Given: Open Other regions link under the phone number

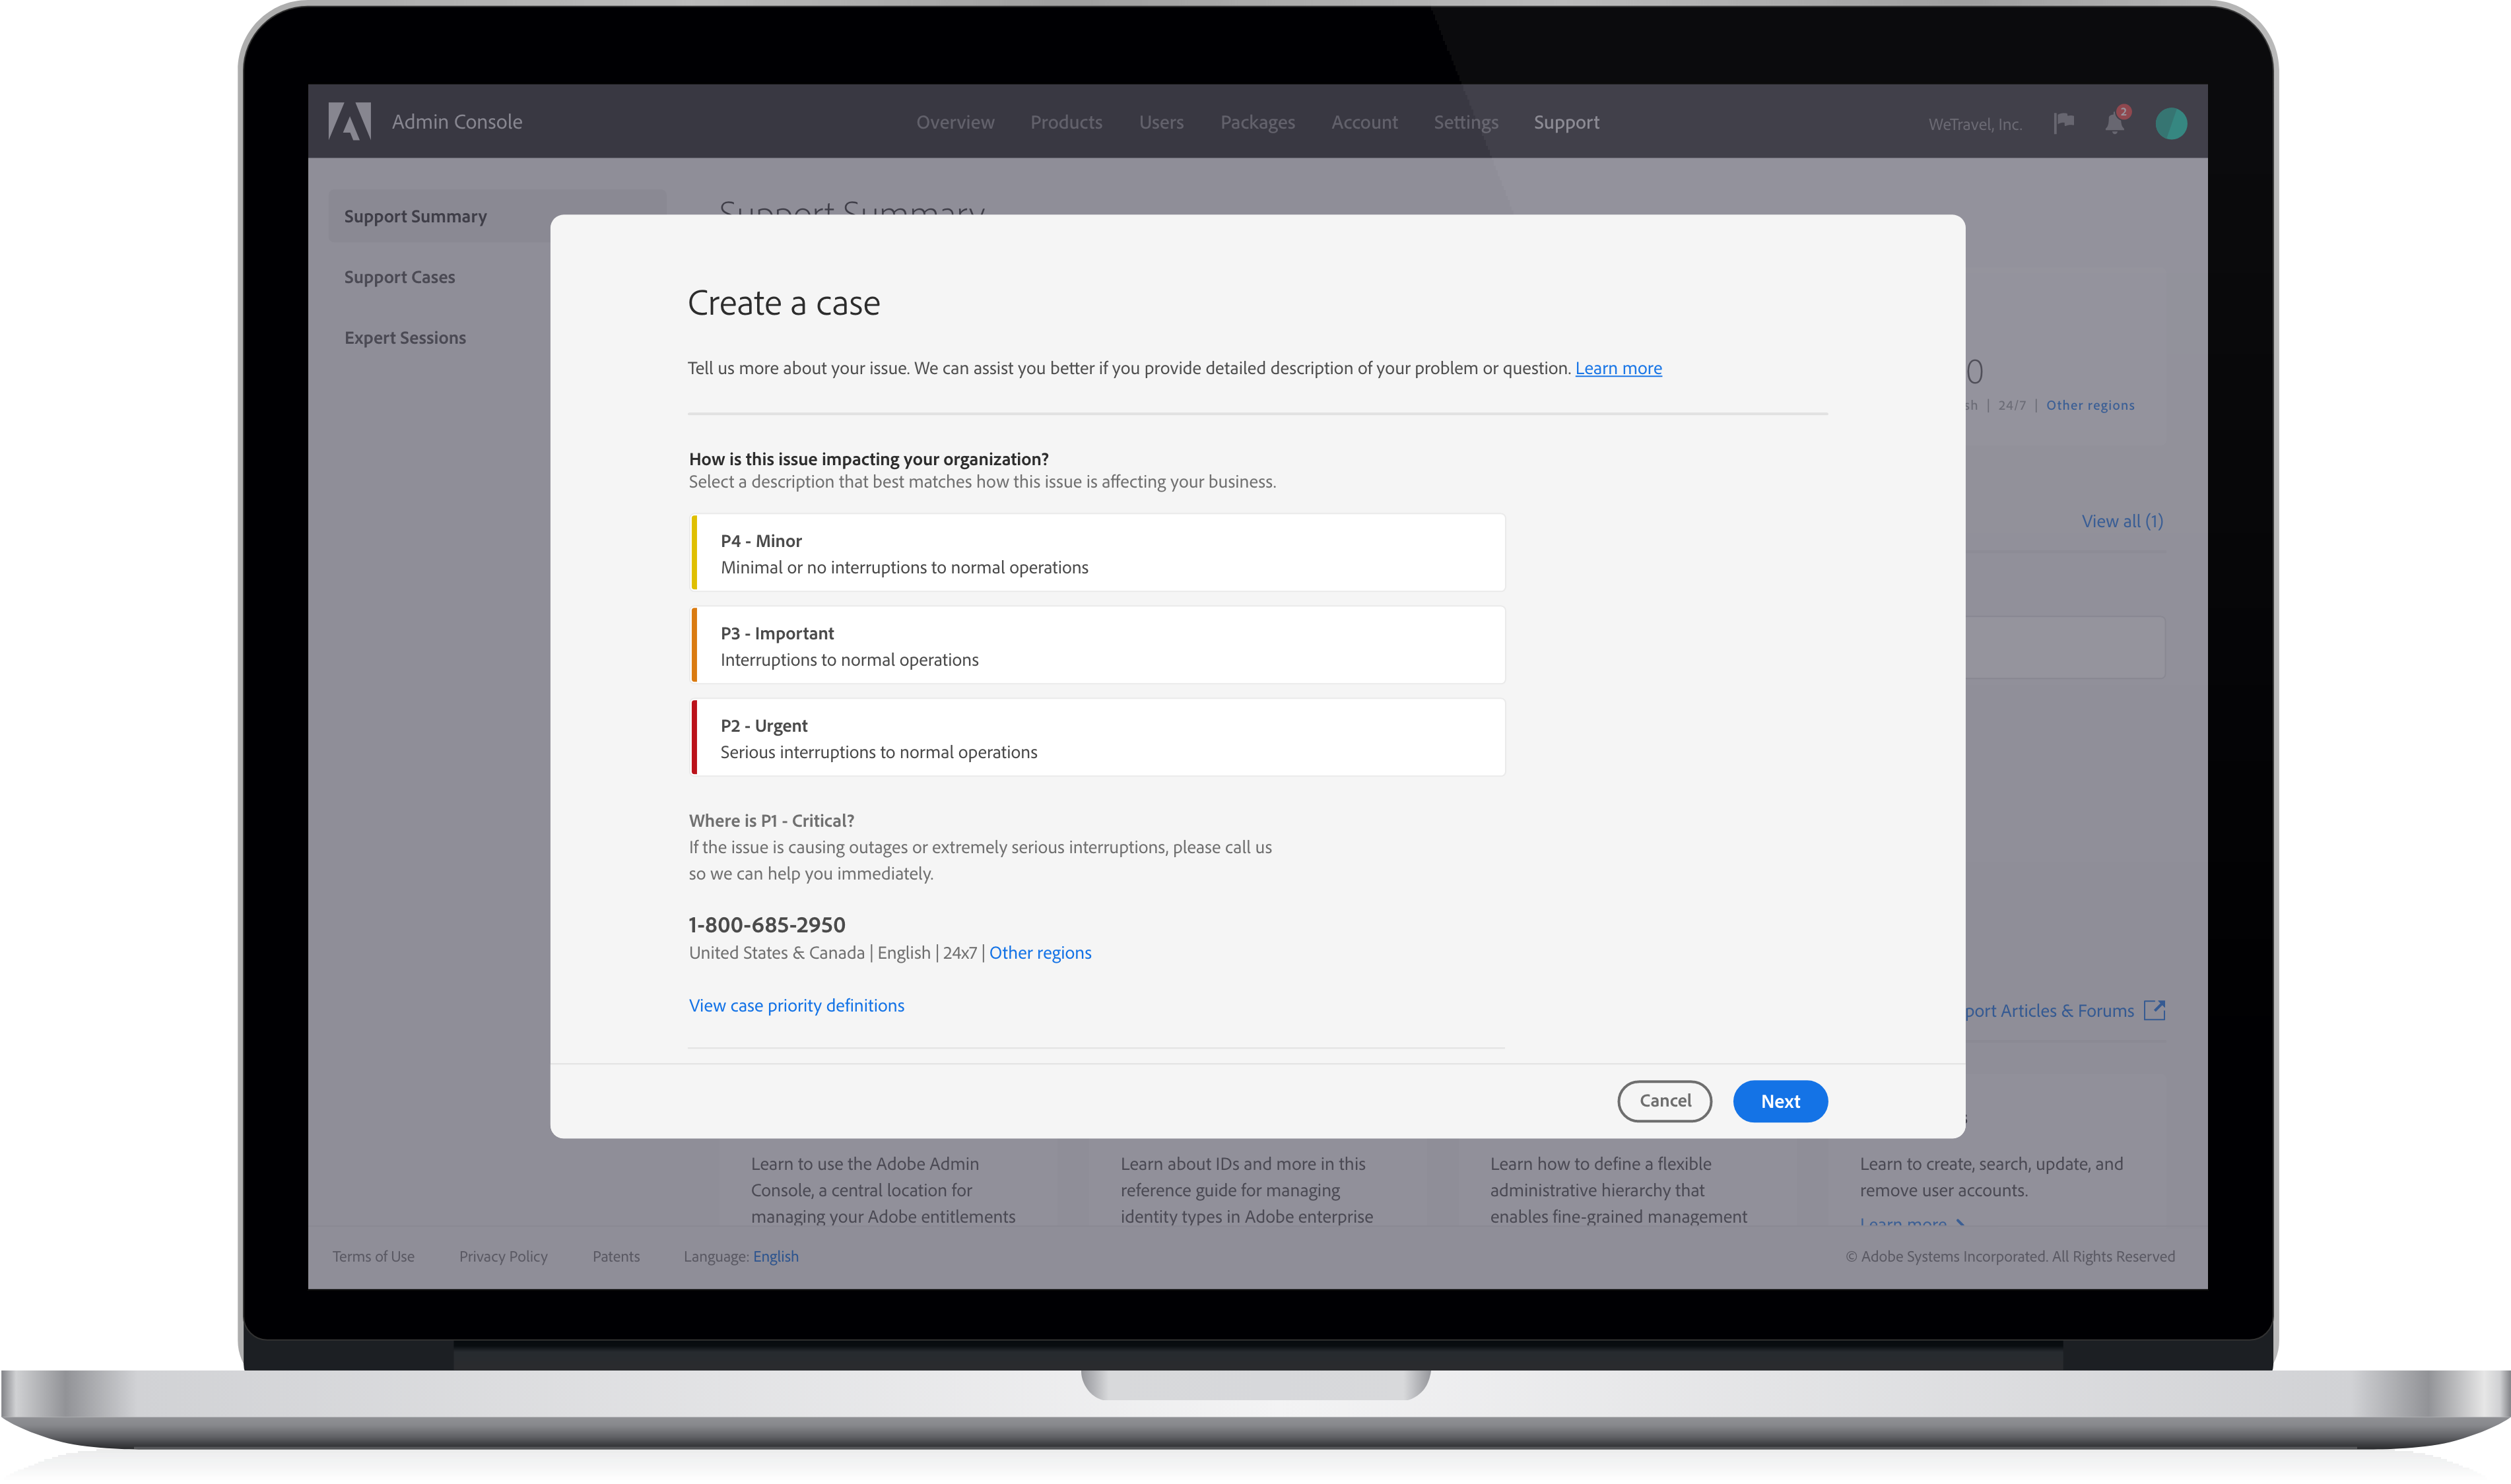Looking at the screenshot, I should click(x=1040, y=953).
